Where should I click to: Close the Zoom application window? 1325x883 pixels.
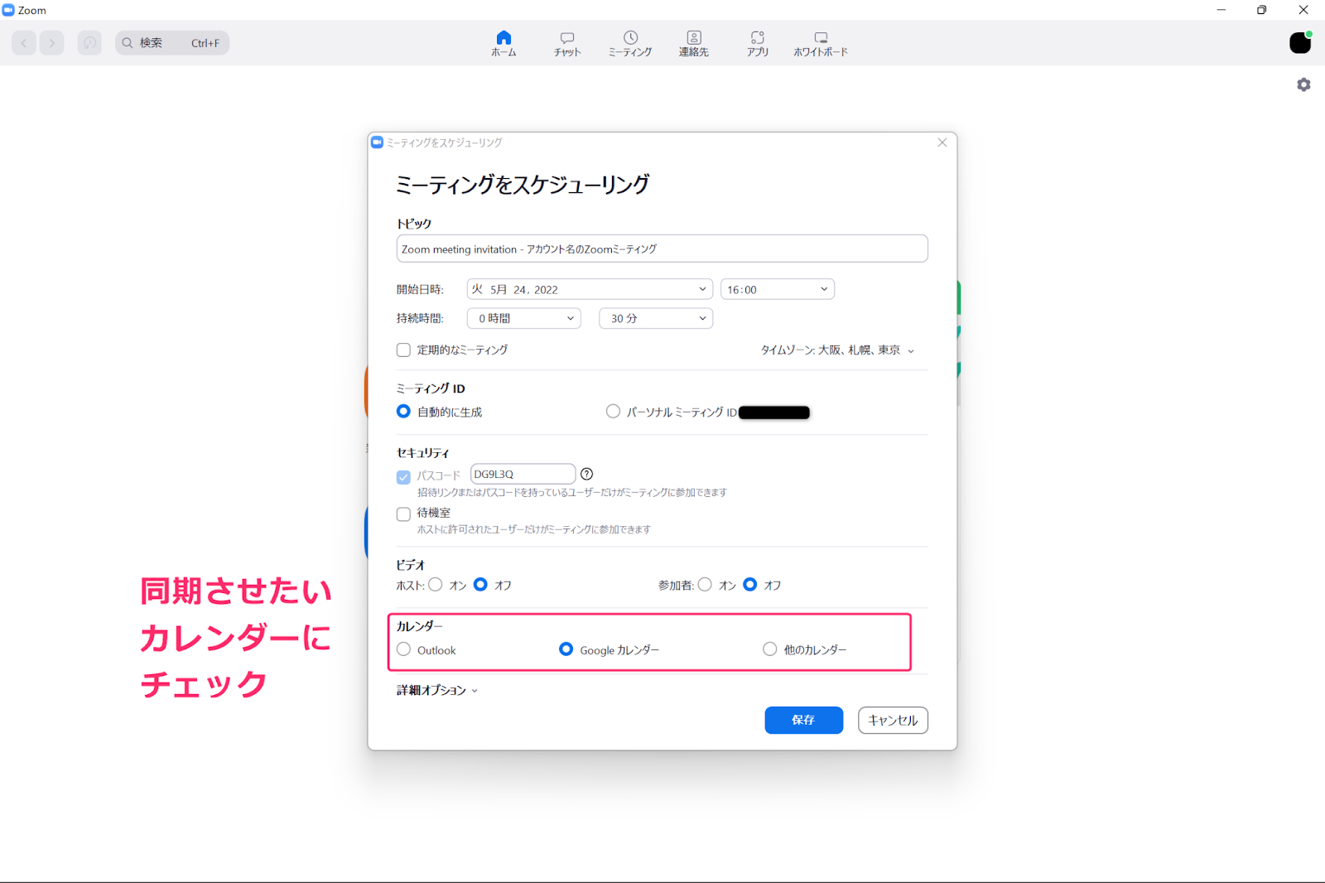click(1303, 10)
